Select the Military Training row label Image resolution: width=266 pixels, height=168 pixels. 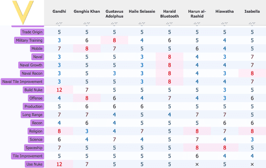29,40
